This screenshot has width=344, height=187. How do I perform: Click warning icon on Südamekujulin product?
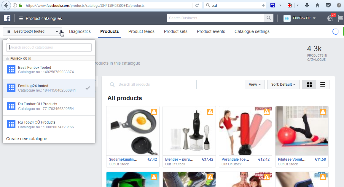click(x=154, y=112)
